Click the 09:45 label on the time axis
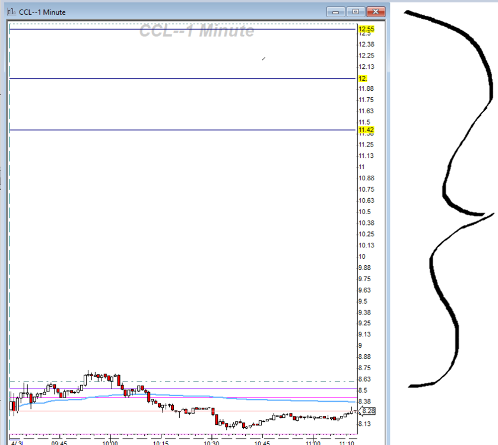The width and height of the screenshot is (498, 445). [59, 442]
